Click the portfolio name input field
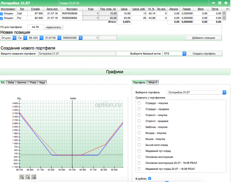This screenshot has height=182, width=231. (x=77, y=53)
